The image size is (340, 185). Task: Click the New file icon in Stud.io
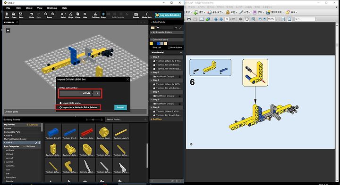pos(7,15)
